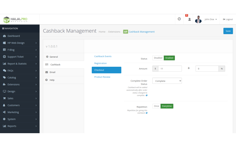This screenshot has height=147, width=236.
Task: Open the user notifications icon with badge
Action: click(x=189, y=19)
